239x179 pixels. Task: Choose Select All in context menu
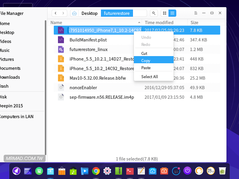pos(149,77)
